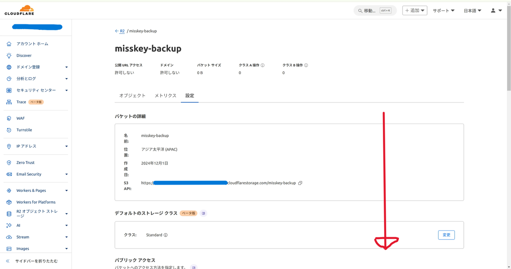Click the Stream cloud icon
This screenshot has width=511, height=269.
click(x=9, y=237)
